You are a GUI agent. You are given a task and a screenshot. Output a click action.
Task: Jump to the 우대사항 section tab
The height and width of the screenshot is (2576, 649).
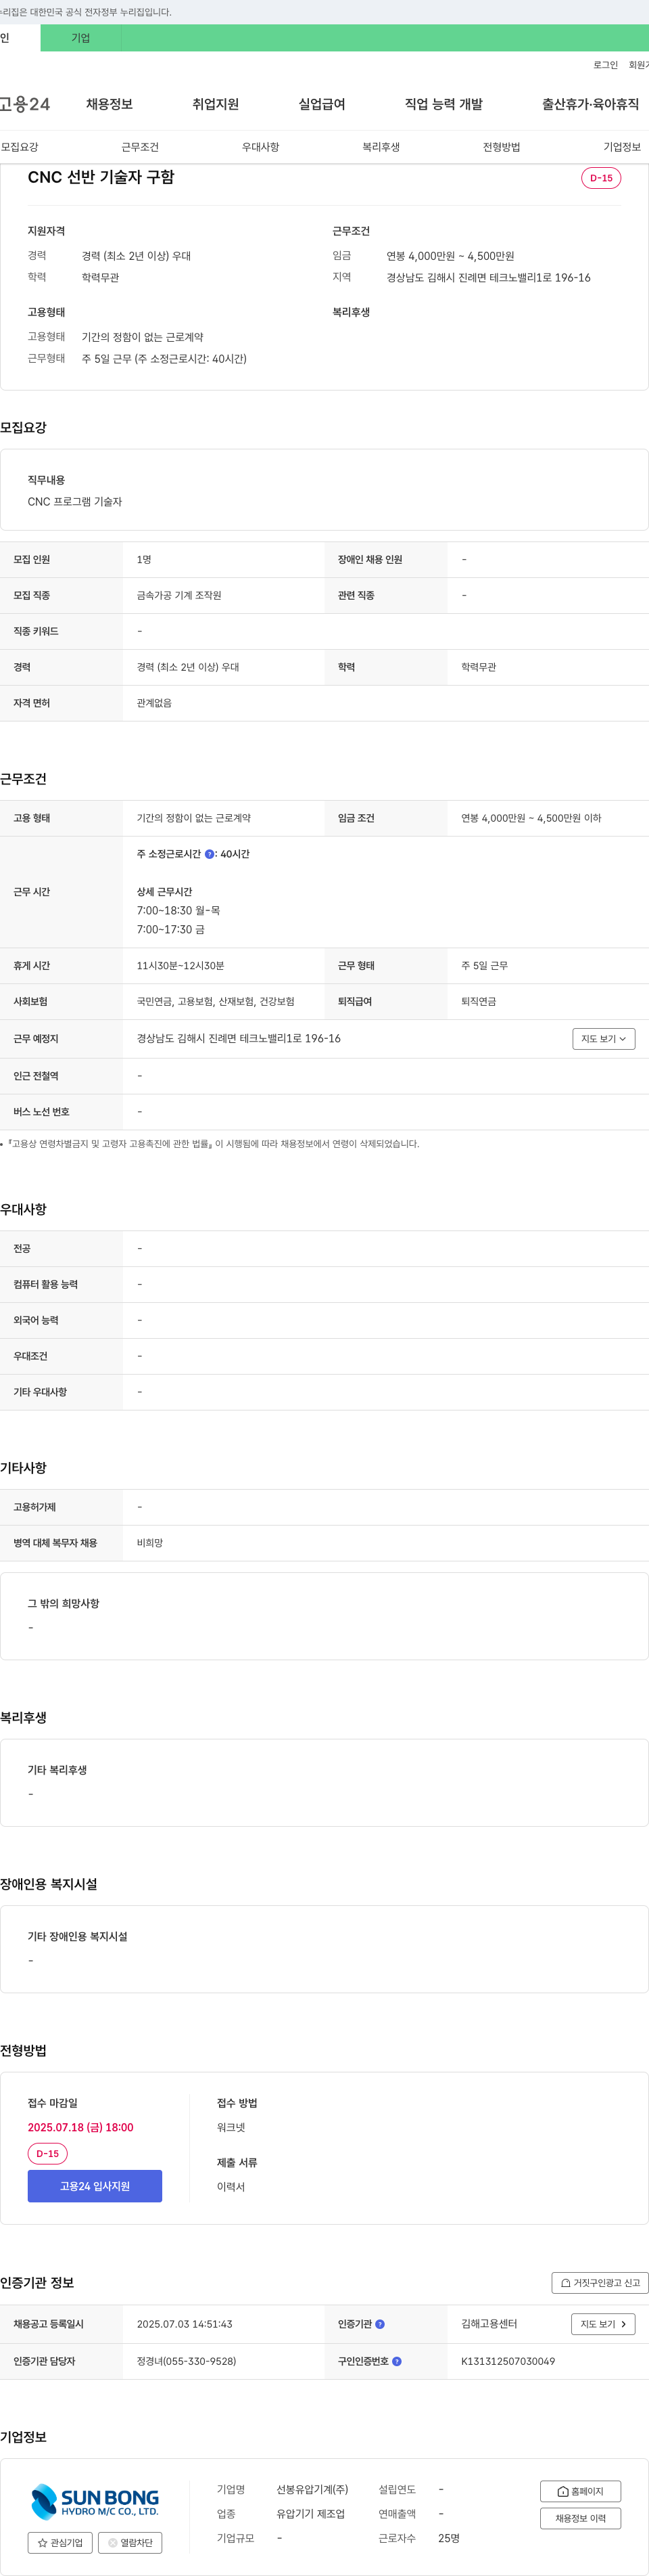260,147
